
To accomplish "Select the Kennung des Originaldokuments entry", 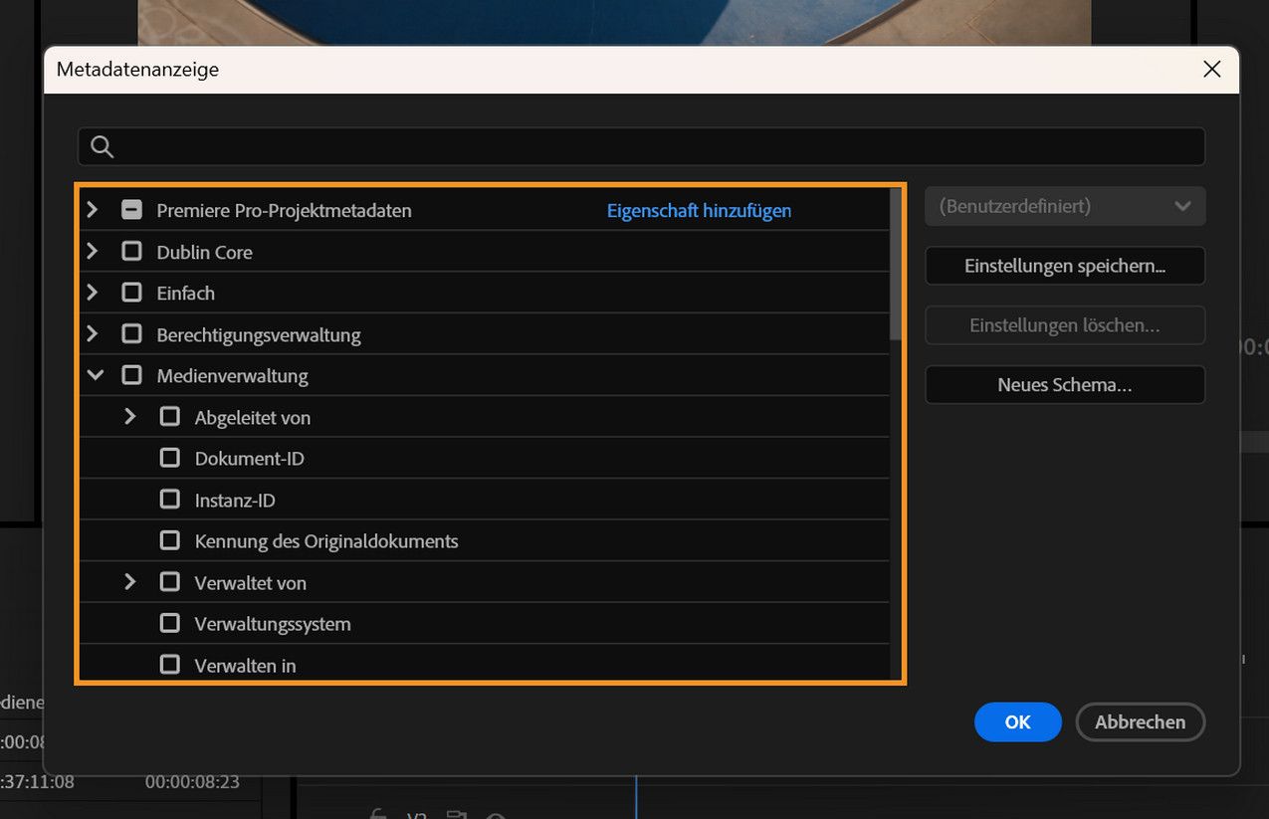I will pos(326,540).
